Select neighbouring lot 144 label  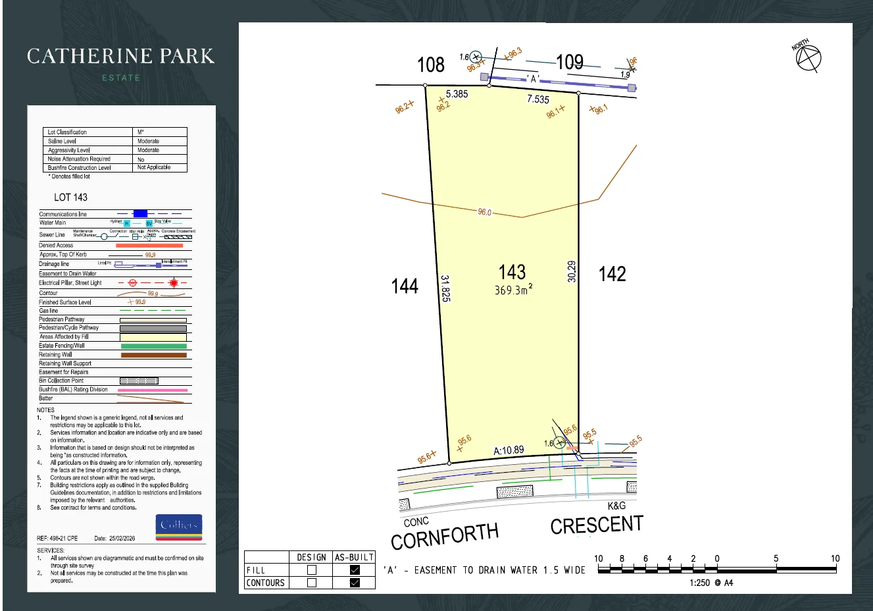pyautogui.click(x=405, y=286)
